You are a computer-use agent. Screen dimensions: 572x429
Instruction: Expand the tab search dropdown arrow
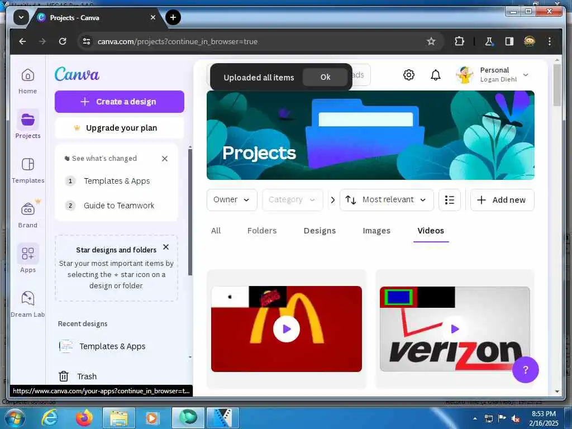click(x=21, y=17)
